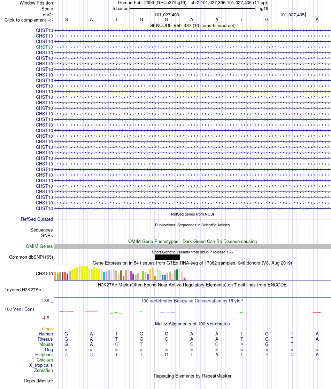This screenshot has height=389, width=331.
Task: Click the RefSeq Curated intron line
Action: click(192, 219)
